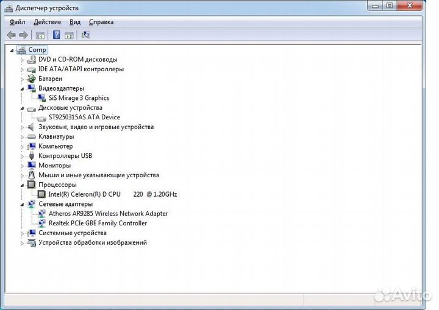439x310 pixels.
Task: Click the DVD and CD-ROM drives icon
Action: coord(31,60)
